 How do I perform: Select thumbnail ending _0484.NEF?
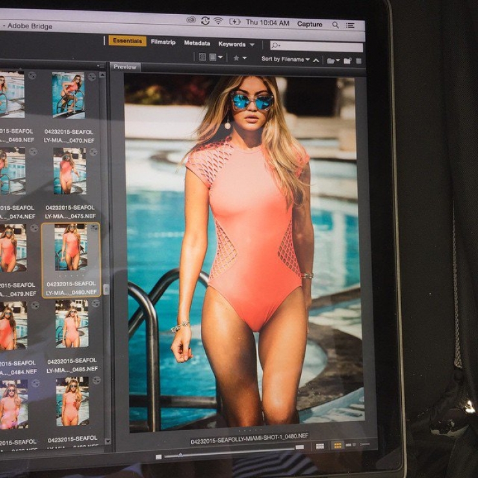[14, 326]
